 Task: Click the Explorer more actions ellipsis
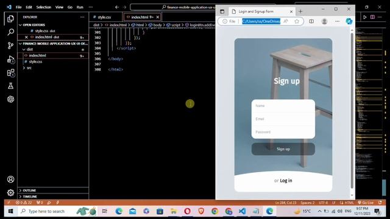(x=82, y=17)
